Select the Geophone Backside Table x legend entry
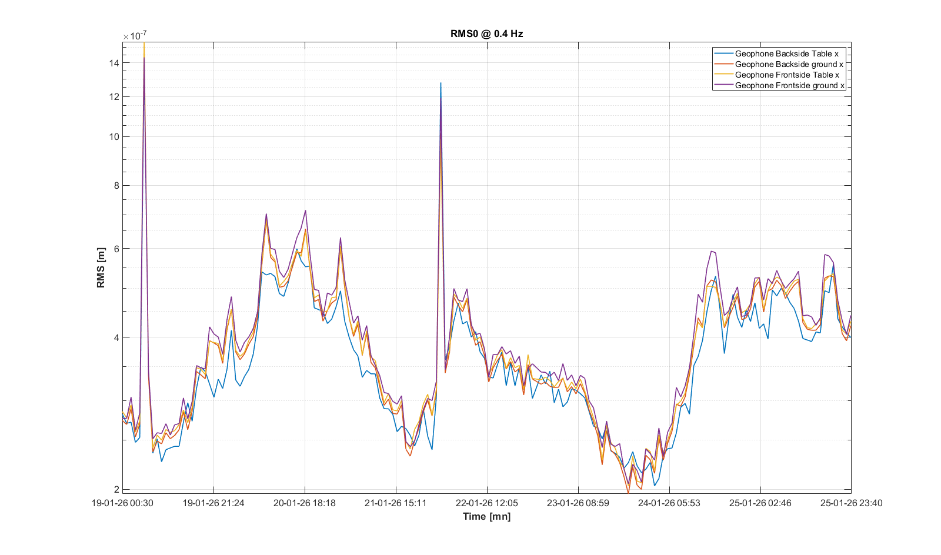The image size is (941, 555). (x=786, y=54)
